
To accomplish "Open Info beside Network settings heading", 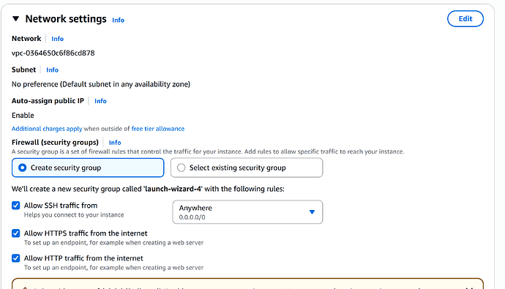I will coord(118,20).
